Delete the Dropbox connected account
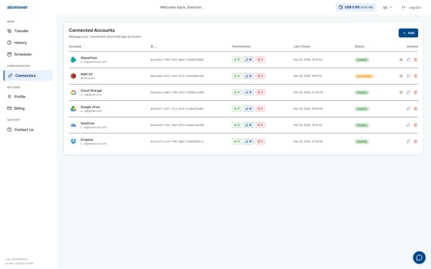Screen dimensions: 431x269 [x=415, y=141]
